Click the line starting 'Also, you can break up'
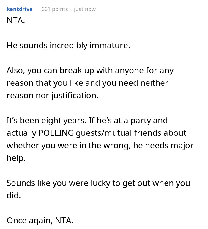The width and height of the screenshot is (208, 229). click(90, 71)
